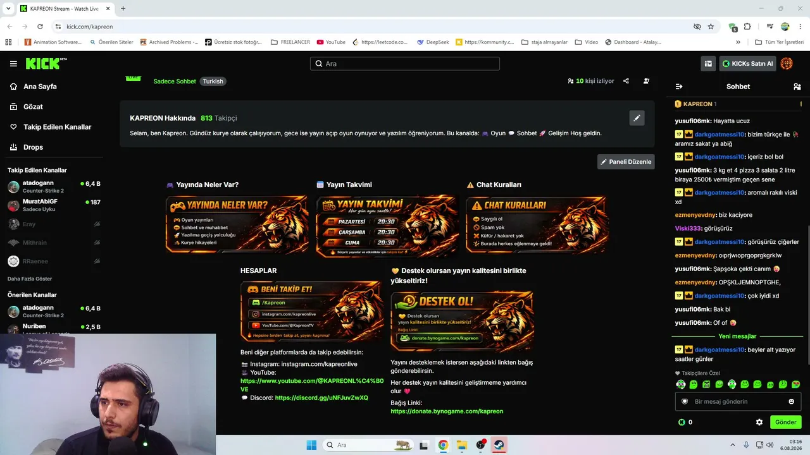Click the Paneli Düzenle button
This screenshot has height=455, width=810.
click(626, 162)
